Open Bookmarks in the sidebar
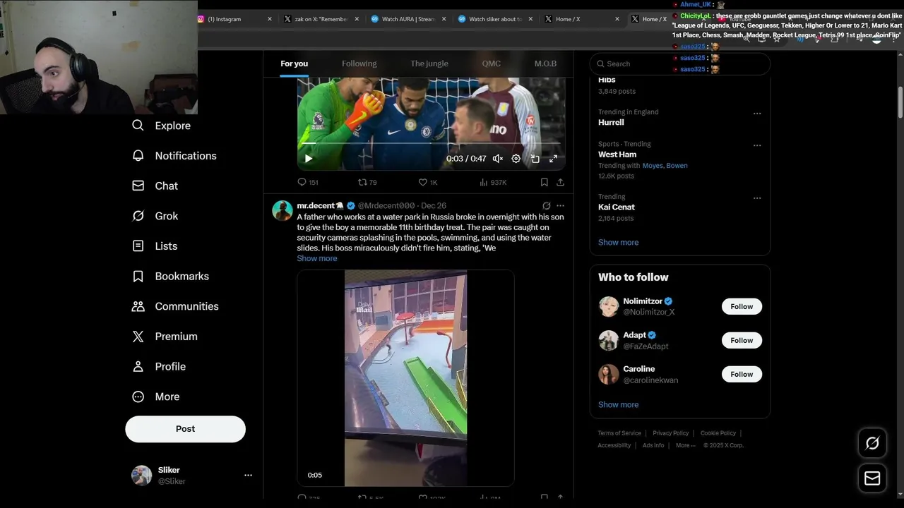The width and height of the screenshot is (904, 508). (170, 277)
